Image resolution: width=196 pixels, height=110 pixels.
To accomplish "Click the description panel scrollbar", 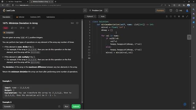I will point(82,40).
